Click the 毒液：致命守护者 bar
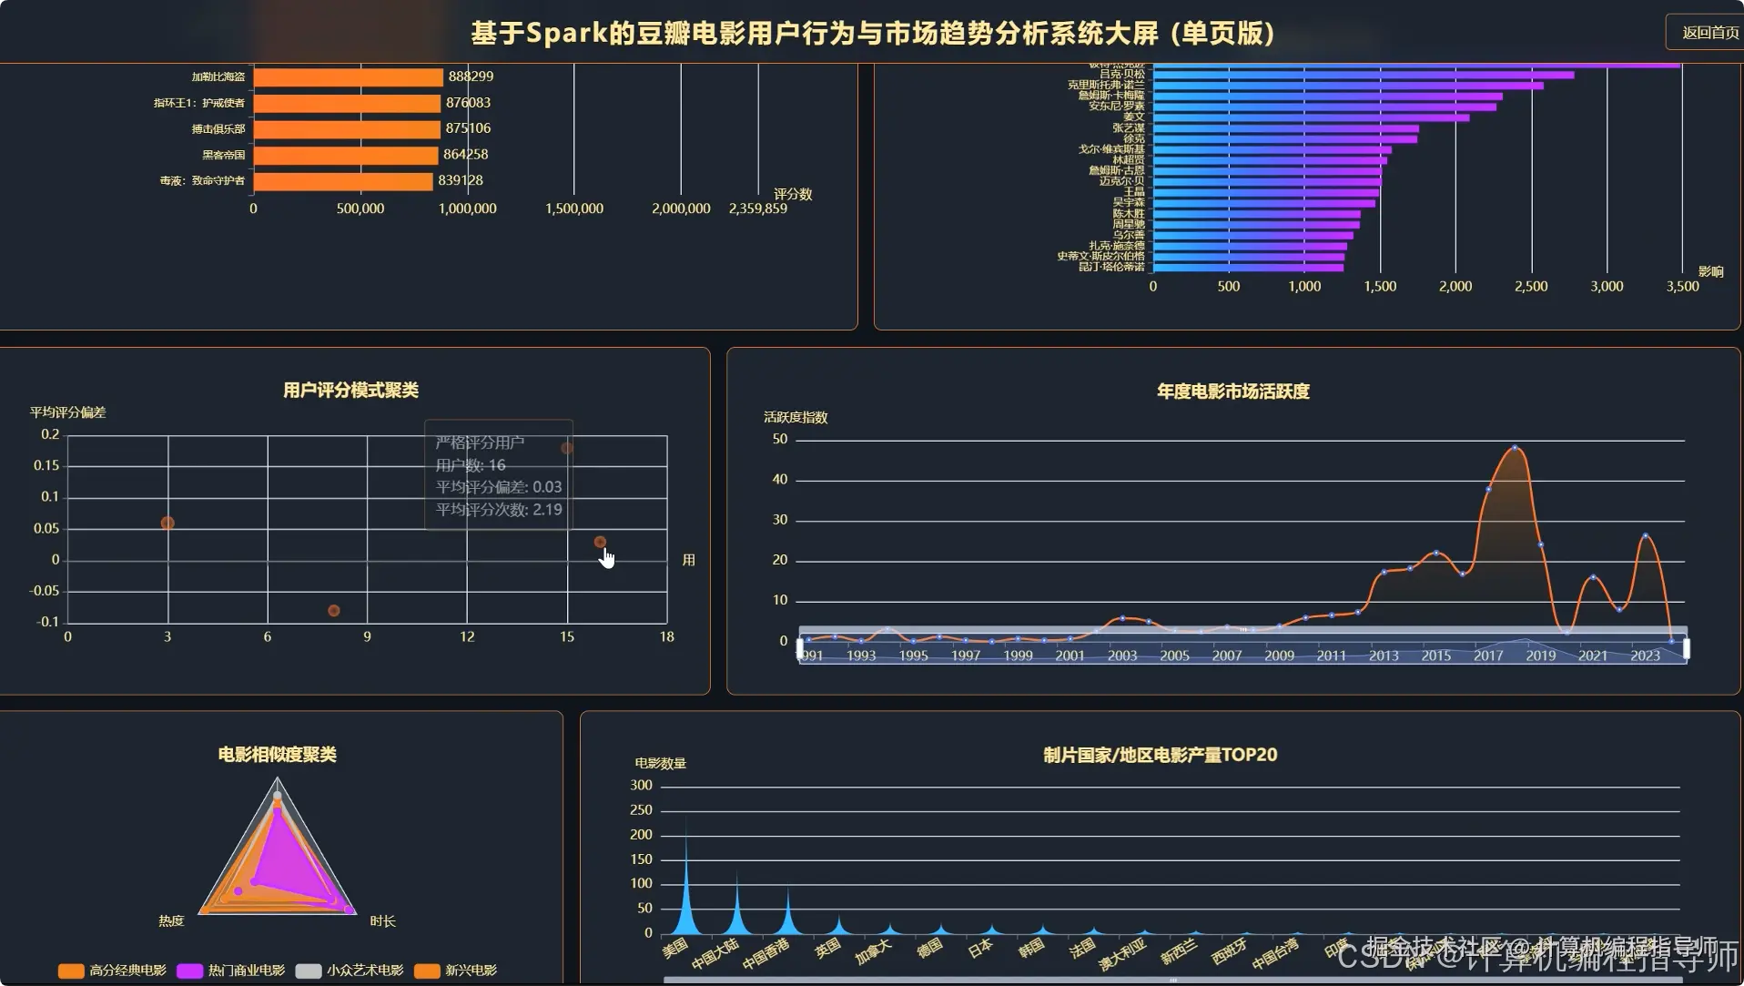 (343, 180)
